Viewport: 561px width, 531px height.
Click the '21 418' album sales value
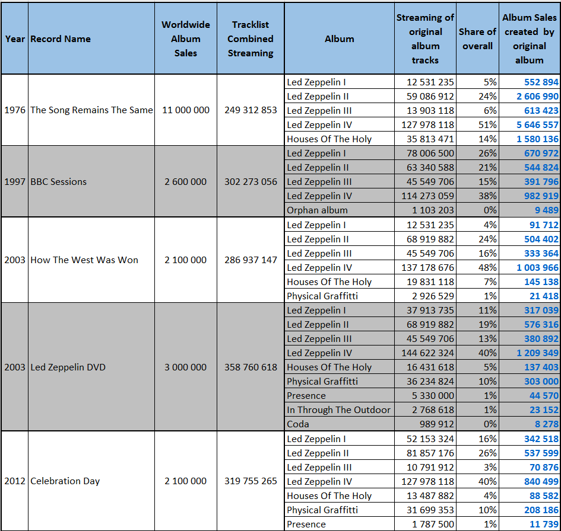530,296
